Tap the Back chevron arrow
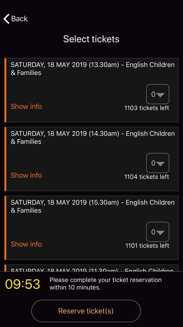 point(6,19)
